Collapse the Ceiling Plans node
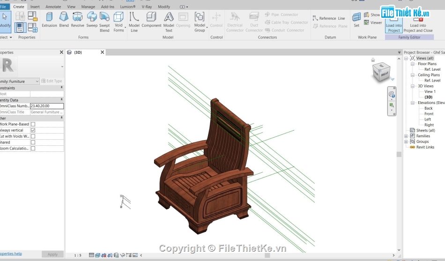 click(413, 75)
